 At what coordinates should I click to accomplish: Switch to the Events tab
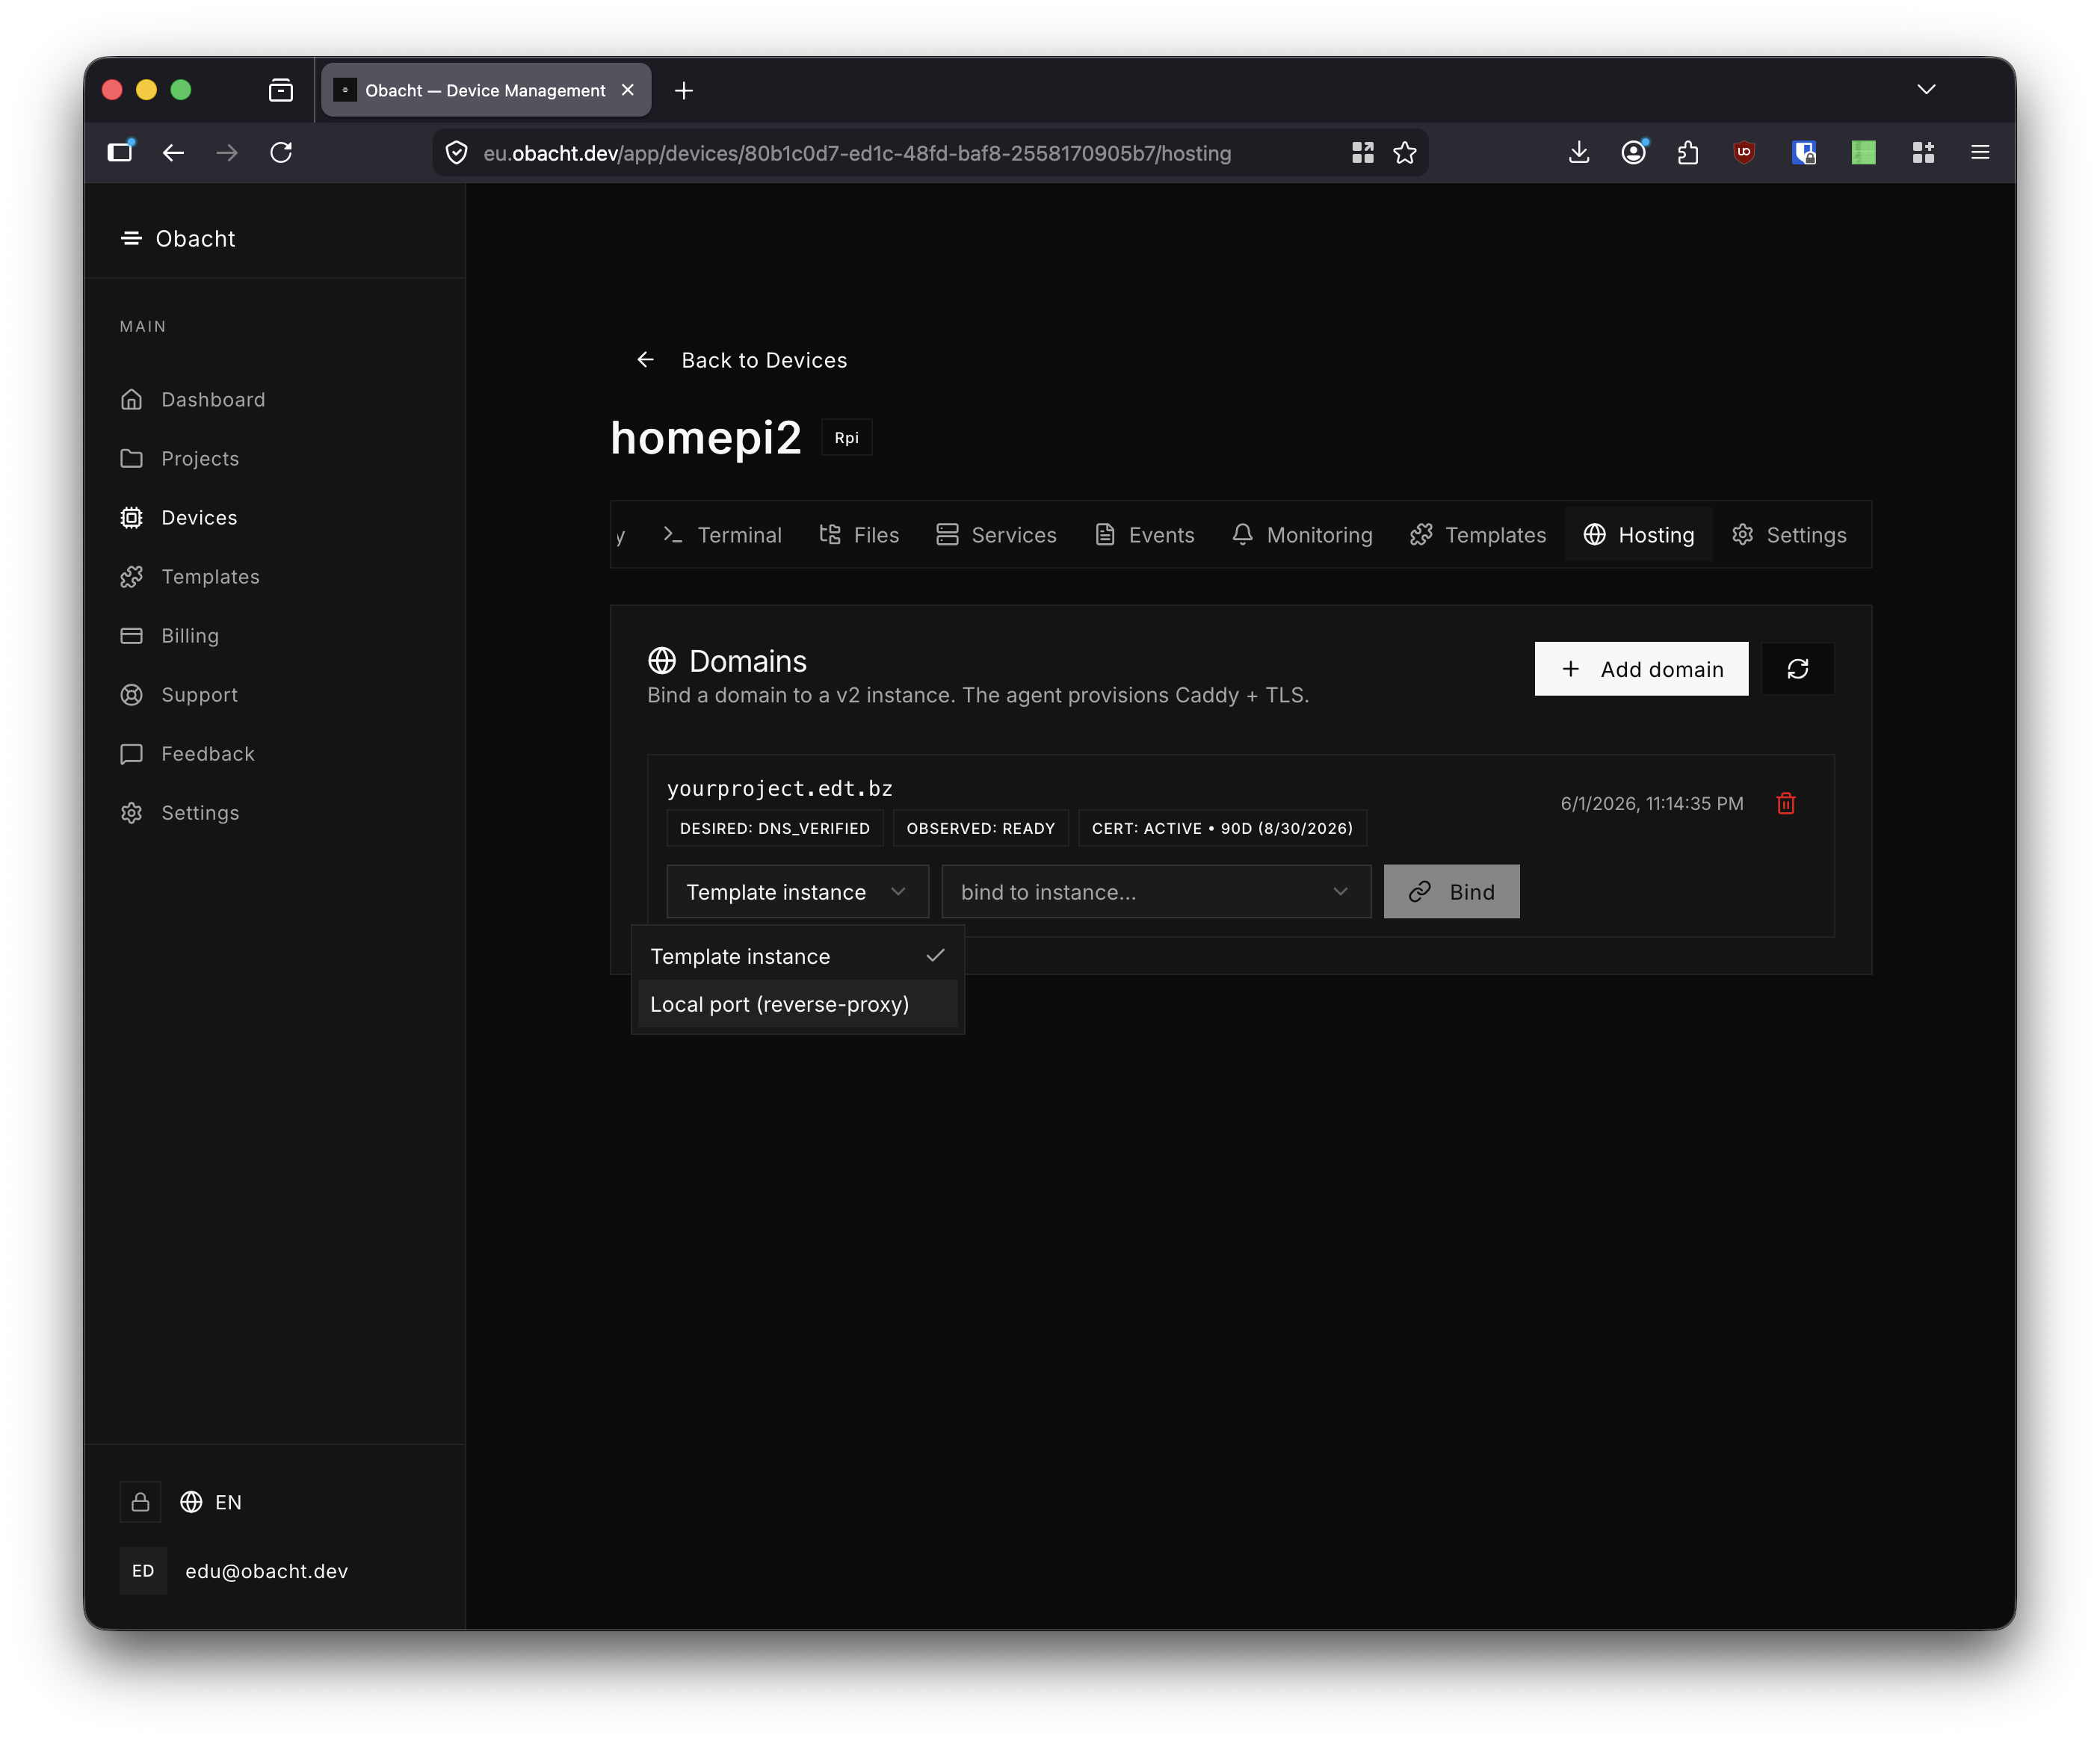(1144, 535)
